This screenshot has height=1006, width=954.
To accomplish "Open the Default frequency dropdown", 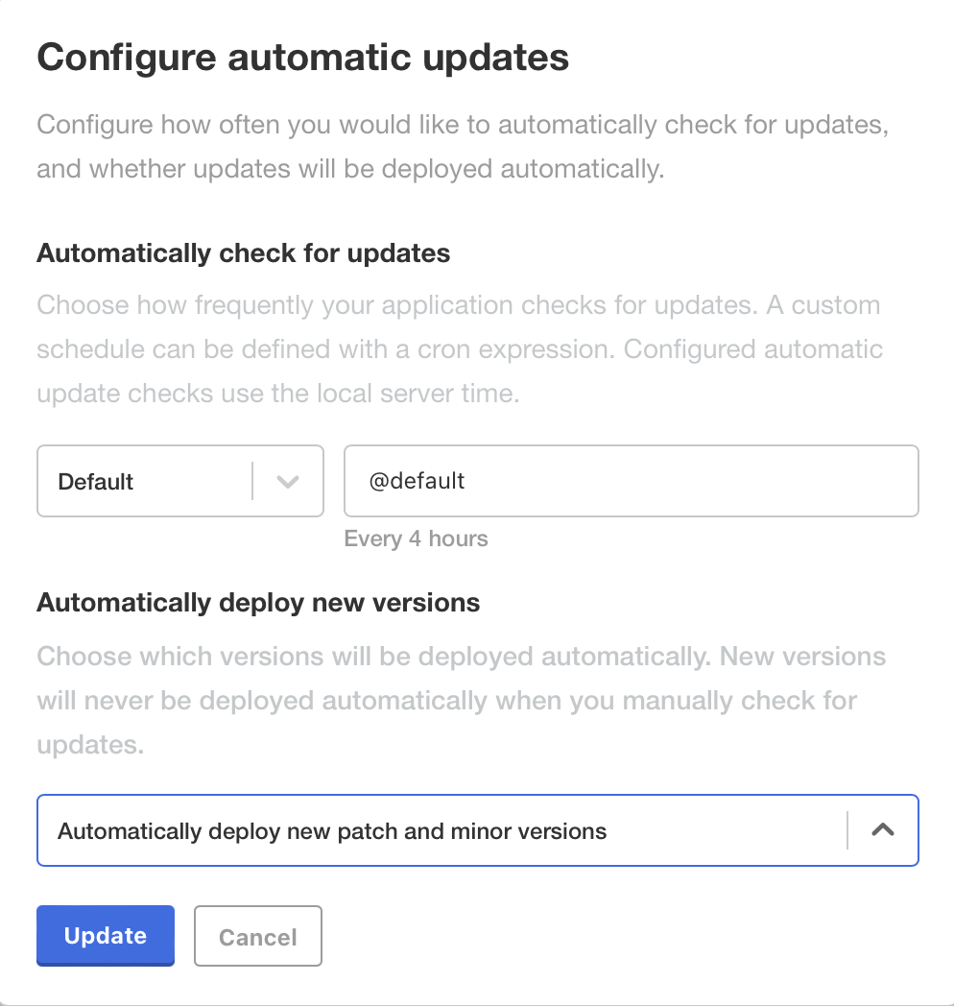I will tap(179, 481).
